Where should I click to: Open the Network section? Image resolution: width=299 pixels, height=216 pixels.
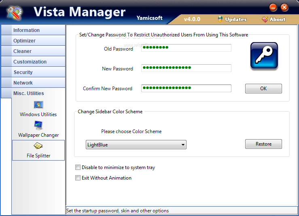pyautogui.click(x=33, y=83)
